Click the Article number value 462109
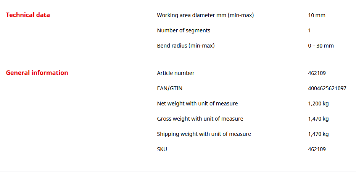Image resolution: width=356 pixels, height=172 pixels. tap(317, 73)
